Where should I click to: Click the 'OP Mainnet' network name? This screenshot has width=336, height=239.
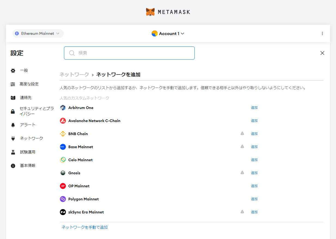79,186
